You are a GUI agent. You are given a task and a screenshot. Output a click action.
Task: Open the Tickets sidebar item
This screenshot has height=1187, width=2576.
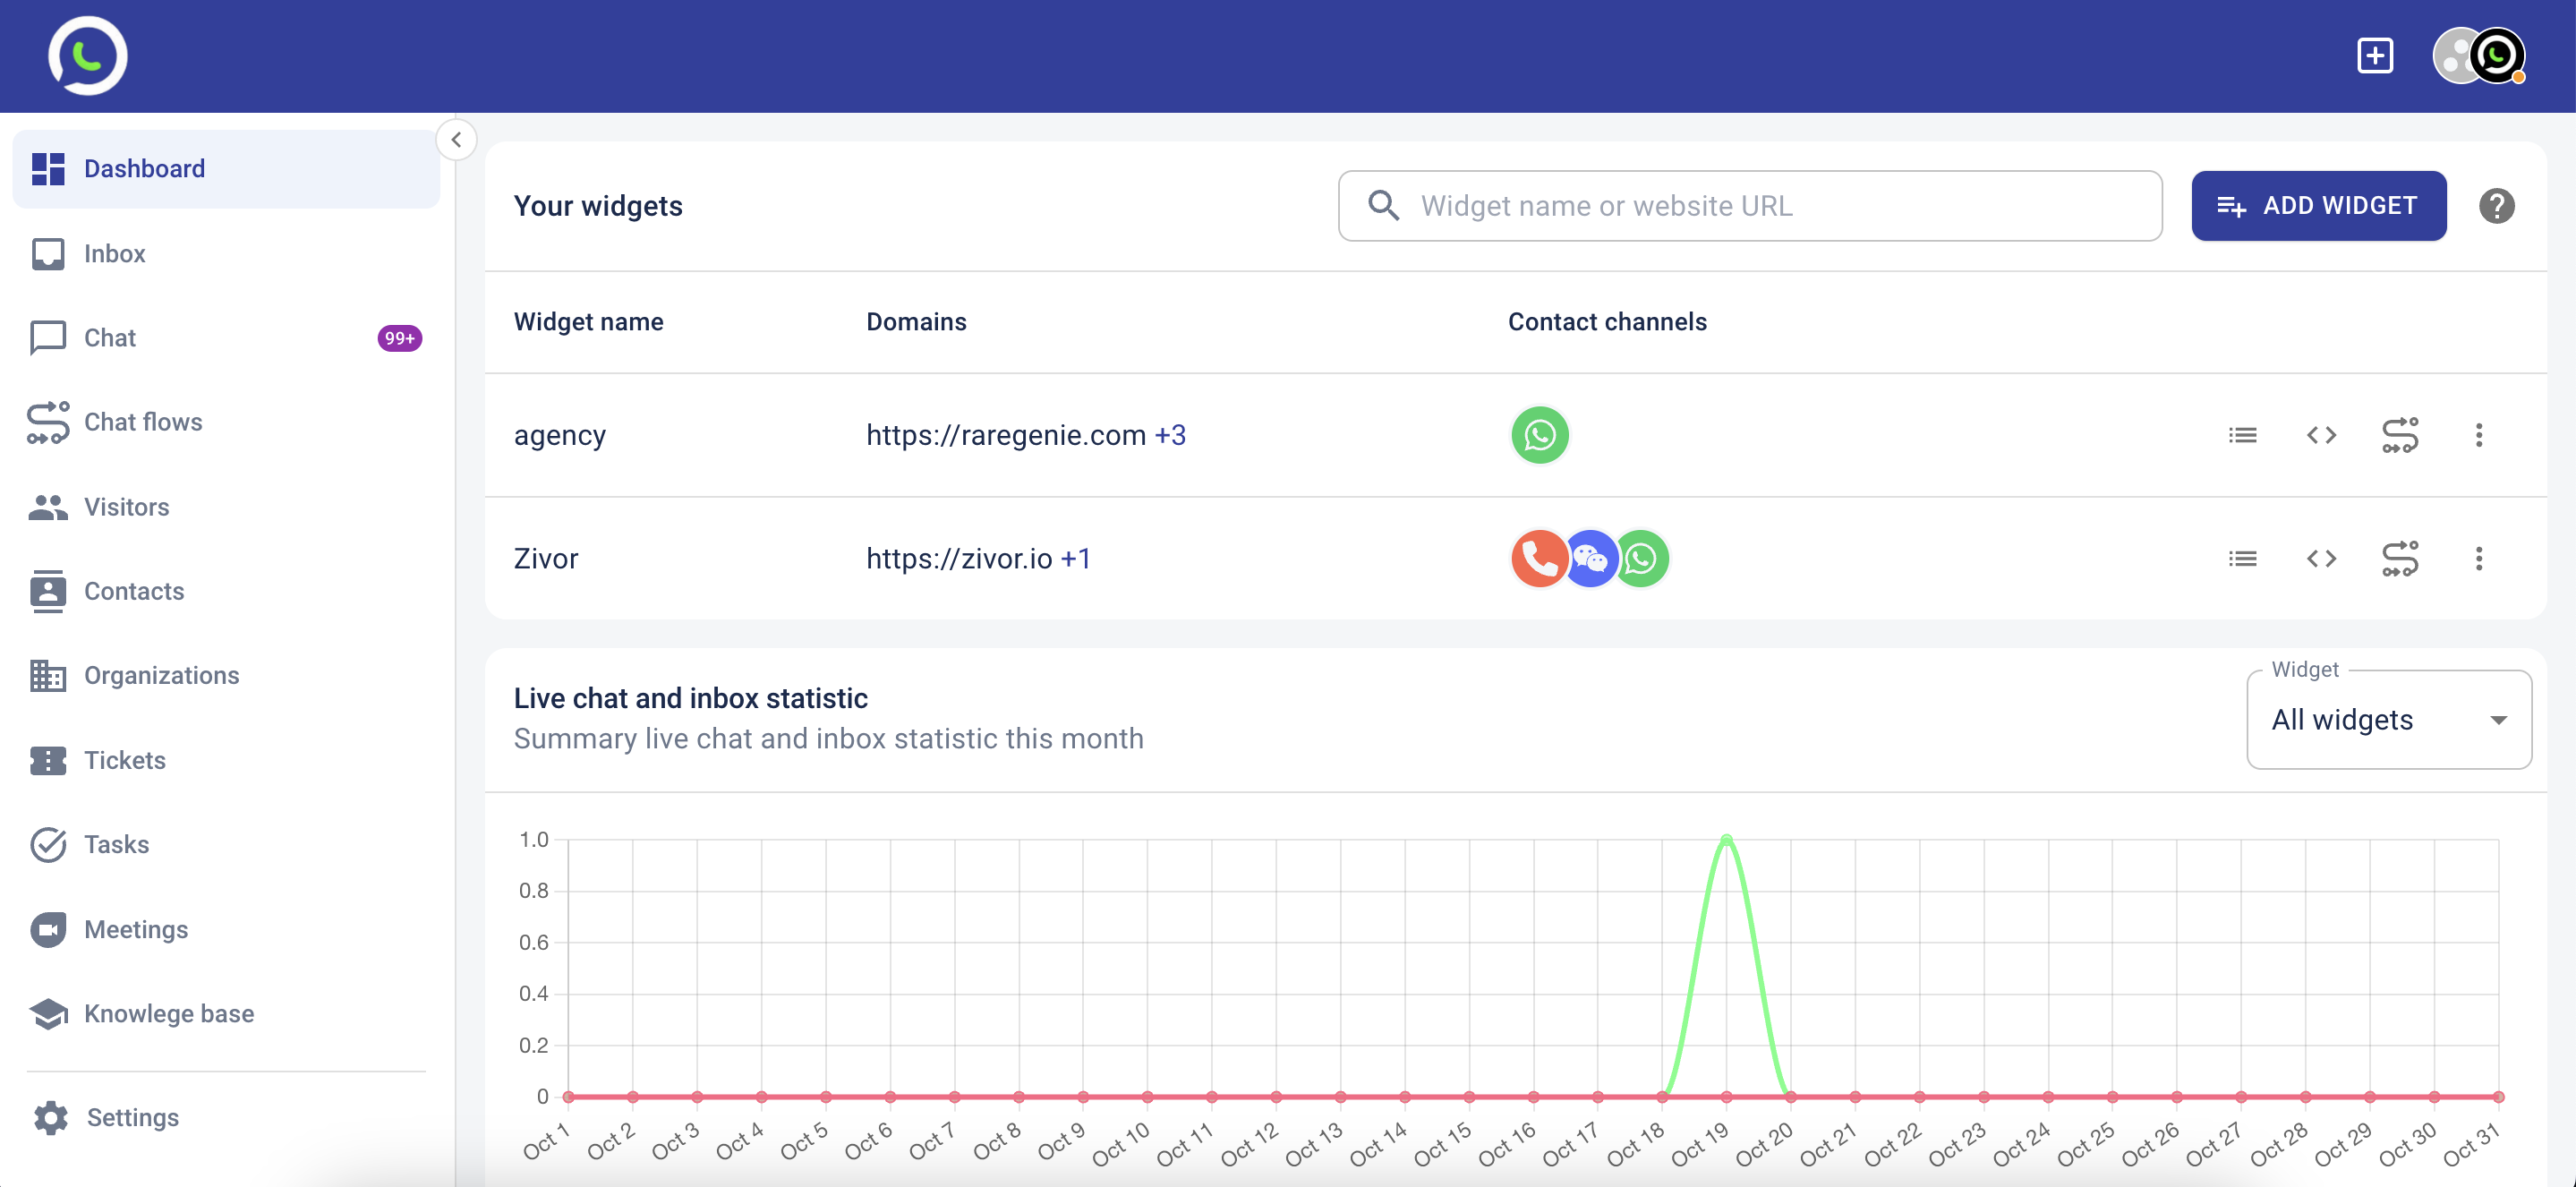click(124, 760)
